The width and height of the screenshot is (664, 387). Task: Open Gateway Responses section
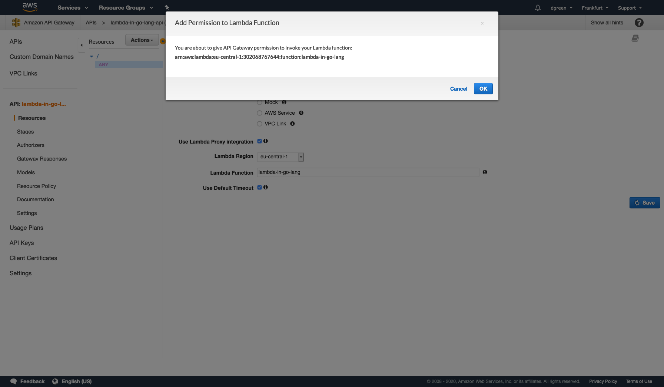pos(42,159)
